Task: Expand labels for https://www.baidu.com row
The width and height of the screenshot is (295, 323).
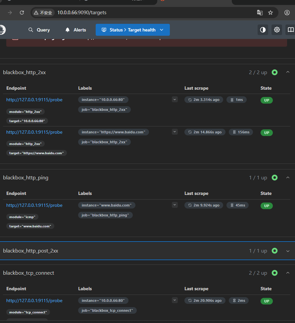Action: pyautogui.click(x=174, y=132)
